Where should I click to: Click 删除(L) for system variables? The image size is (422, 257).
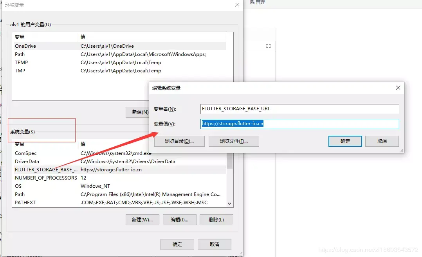coord(216,219)
